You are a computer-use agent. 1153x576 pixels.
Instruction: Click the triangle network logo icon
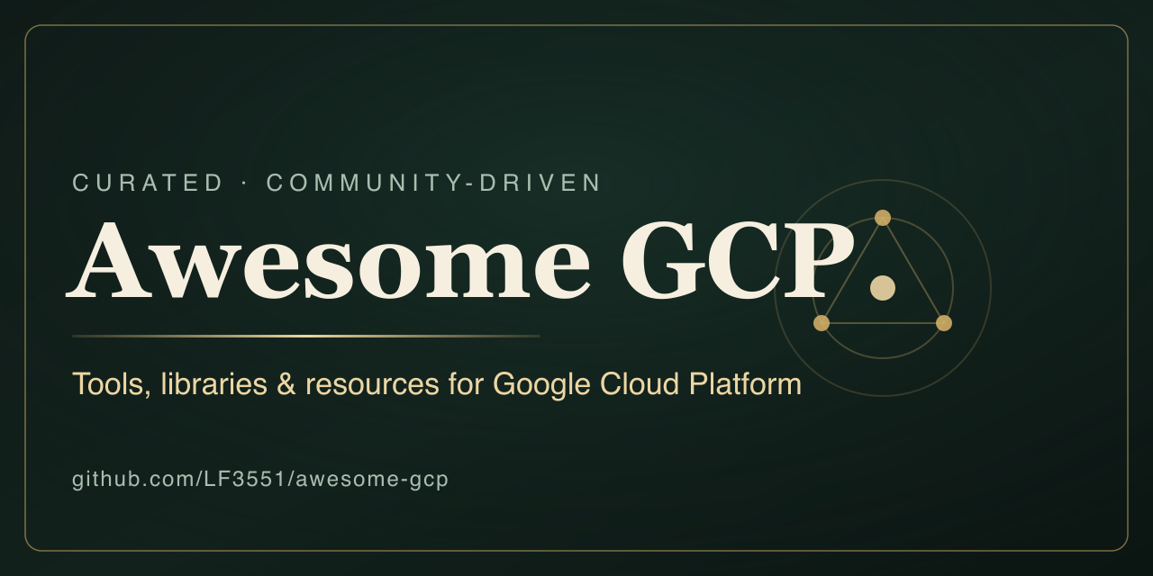883,288
